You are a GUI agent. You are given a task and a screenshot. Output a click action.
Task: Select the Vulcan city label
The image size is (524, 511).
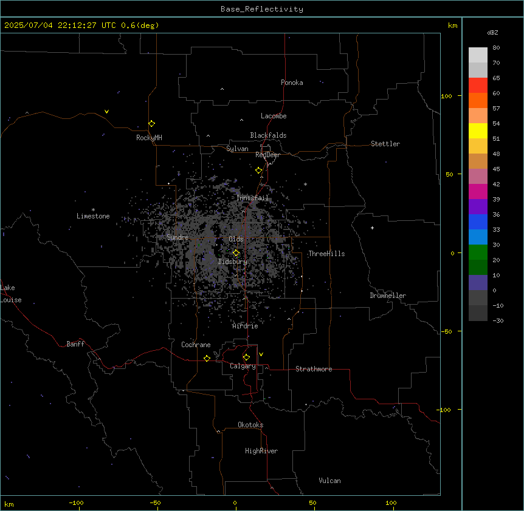[x=330, y=481]
